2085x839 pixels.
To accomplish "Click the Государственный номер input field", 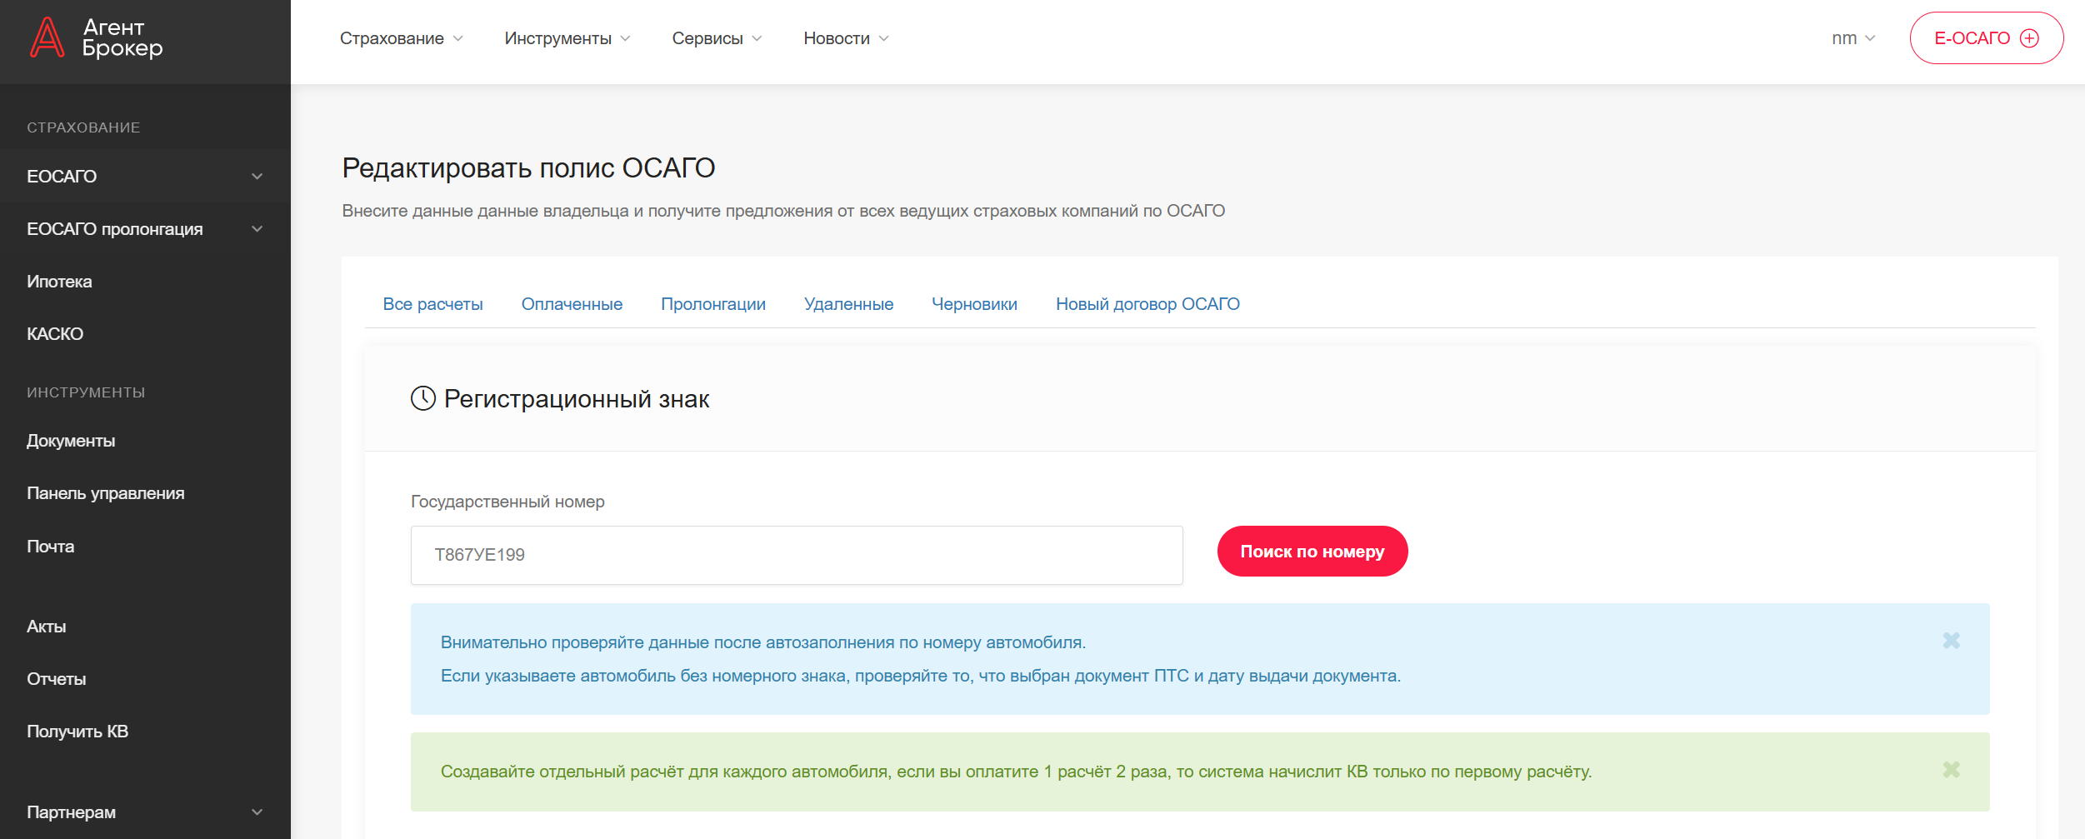I will (796, 555).
